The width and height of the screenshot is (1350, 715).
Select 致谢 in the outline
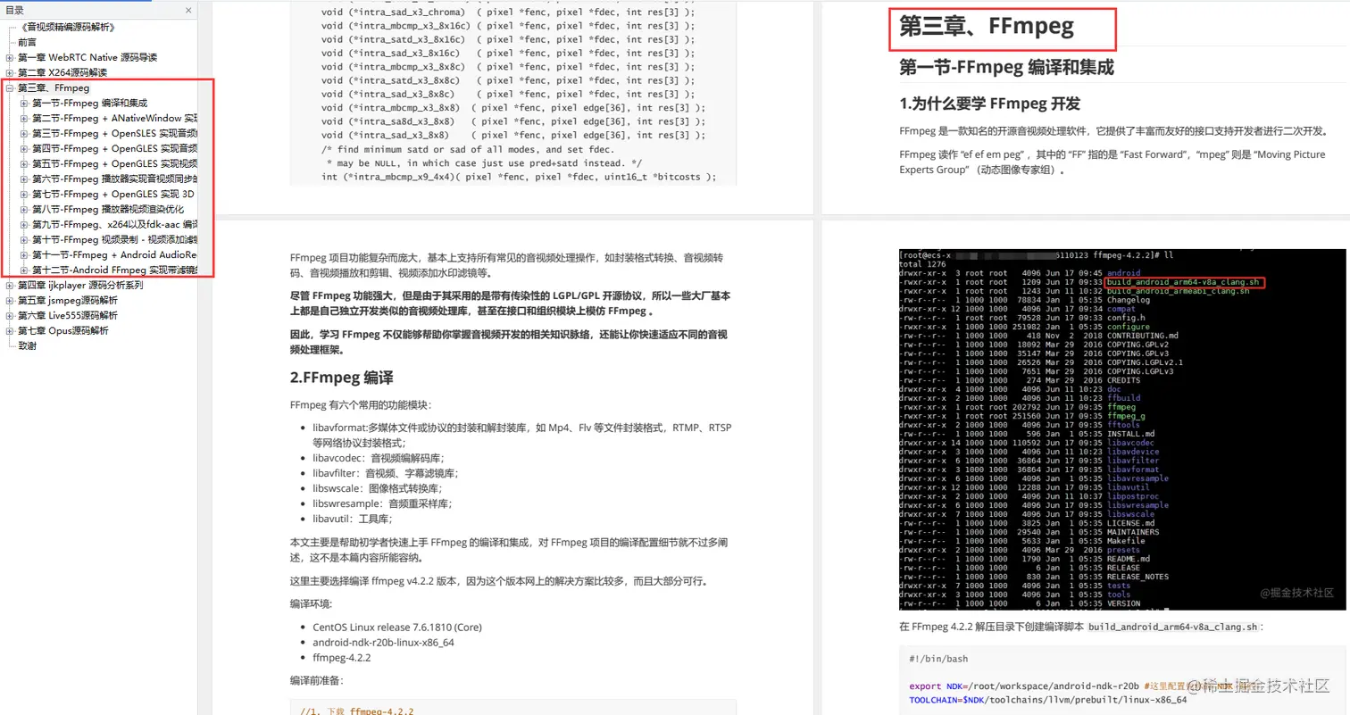tap(28, 346)
